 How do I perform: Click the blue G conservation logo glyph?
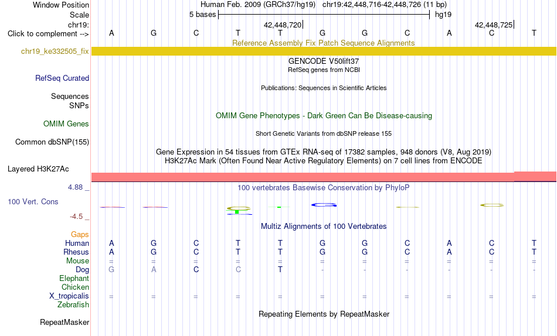324,205
